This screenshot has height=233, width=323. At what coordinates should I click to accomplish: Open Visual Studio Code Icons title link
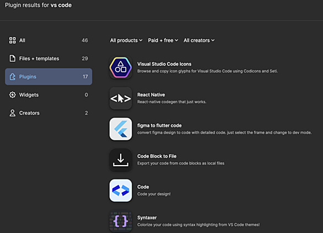point(164,64)
